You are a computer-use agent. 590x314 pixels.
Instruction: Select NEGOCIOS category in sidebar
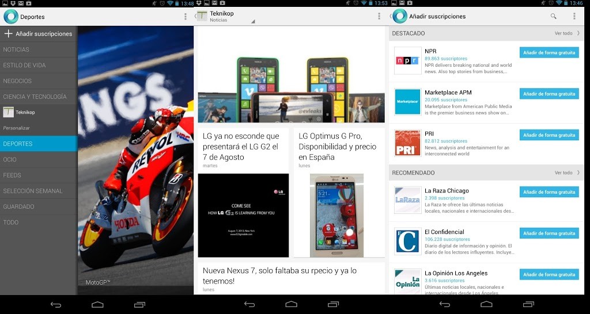pos(39,81)
